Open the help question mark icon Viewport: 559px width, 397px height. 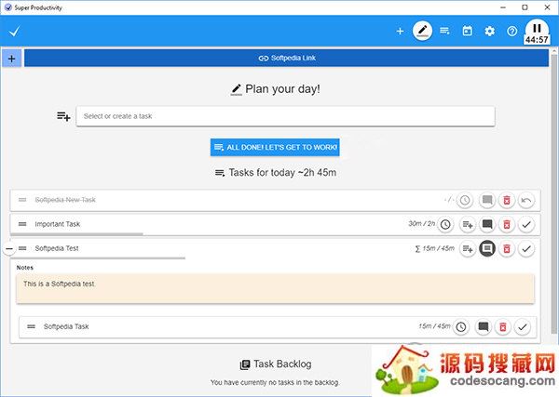(511, 31)
